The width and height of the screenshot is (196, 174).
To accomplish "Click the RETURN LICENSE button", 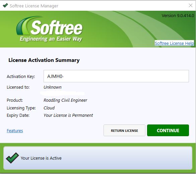I will click(x=124, y=130).
